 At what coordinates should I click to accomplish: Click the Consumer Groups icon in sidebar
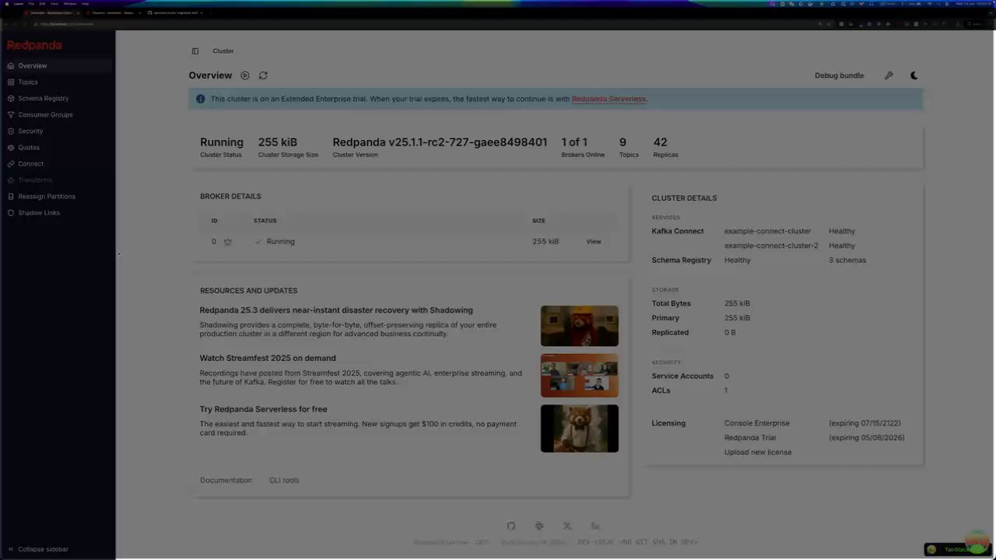point(11,115)
